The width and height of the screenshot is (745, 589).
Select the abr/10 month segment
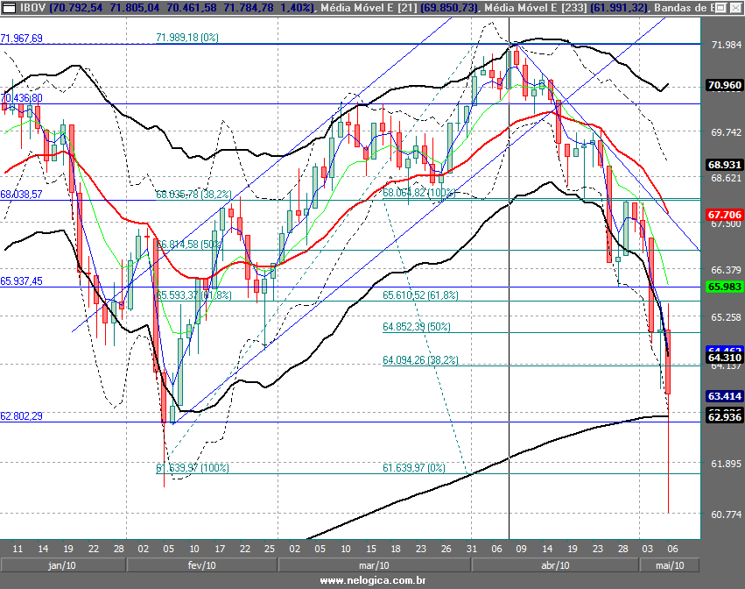(555, 565)
